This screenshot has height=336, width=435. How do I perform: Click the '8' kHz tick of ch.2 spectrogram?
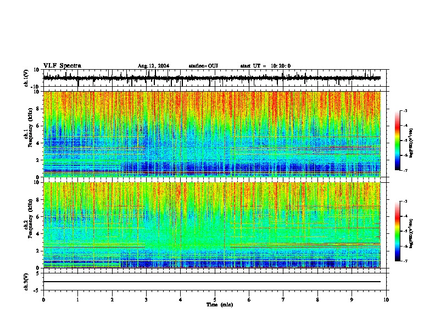[38, 200]
